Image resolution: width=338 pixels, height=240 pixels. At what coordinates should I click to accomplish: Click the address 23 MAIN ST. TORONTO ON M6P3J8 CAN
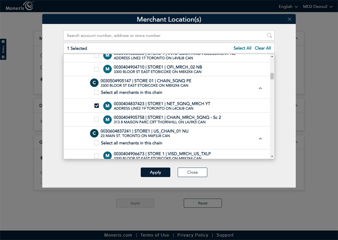coord(135,136)
